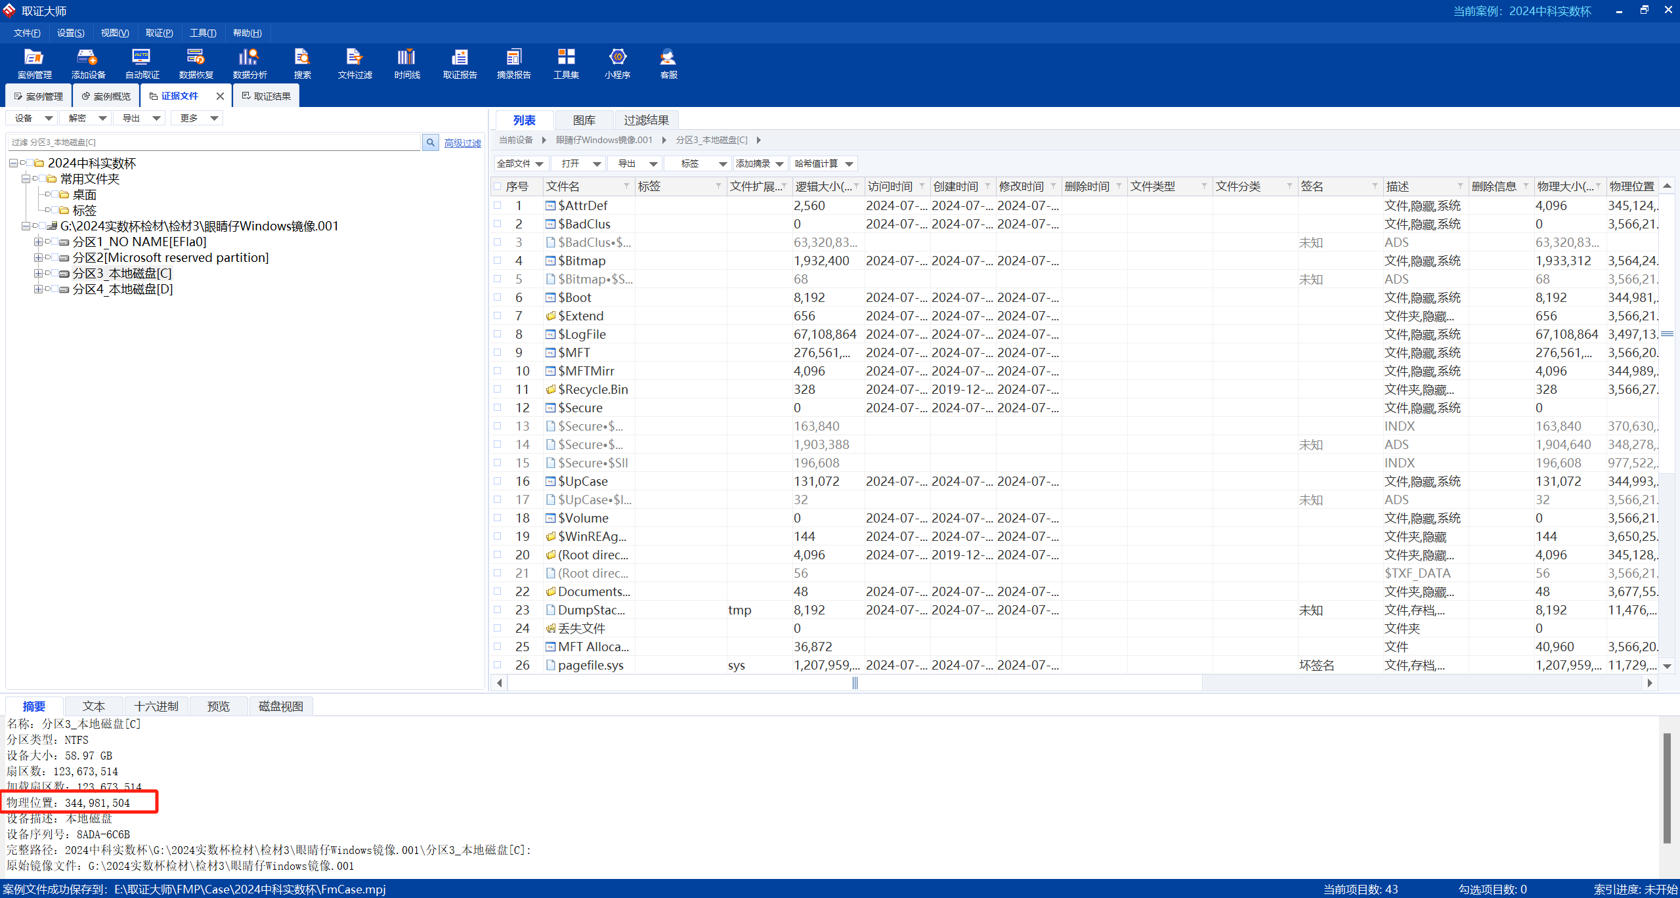Open the 小程序 icon
Screen dimensions: 1680x898
(617, 64)
